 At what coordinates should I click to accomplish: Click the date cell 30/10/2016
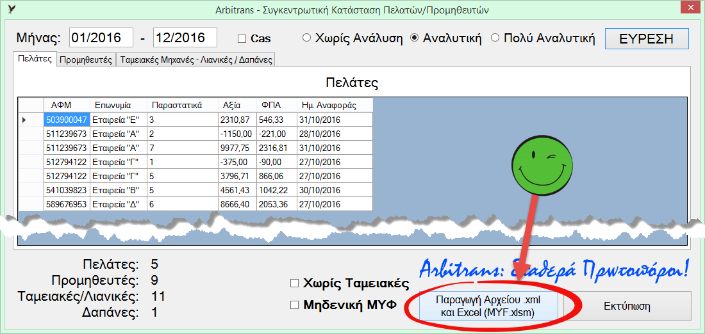click(335, 190)
